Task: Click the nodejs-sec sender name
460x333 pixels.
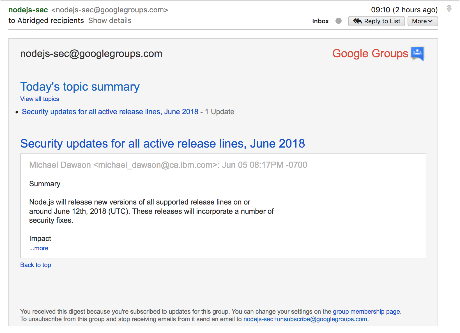Action: coord(28,10)
